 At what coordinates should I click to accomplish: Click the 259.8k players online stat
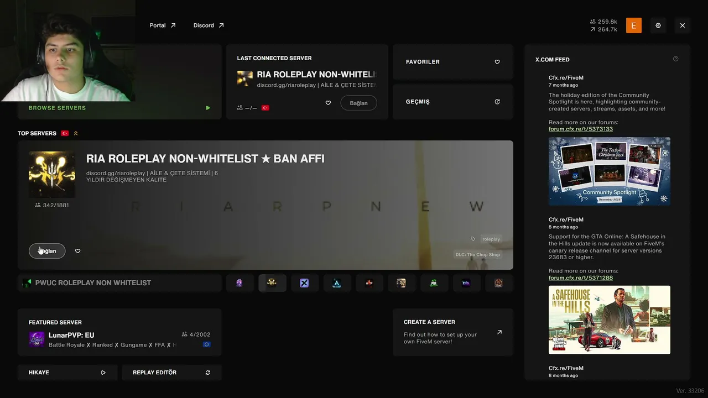(603, 22)
